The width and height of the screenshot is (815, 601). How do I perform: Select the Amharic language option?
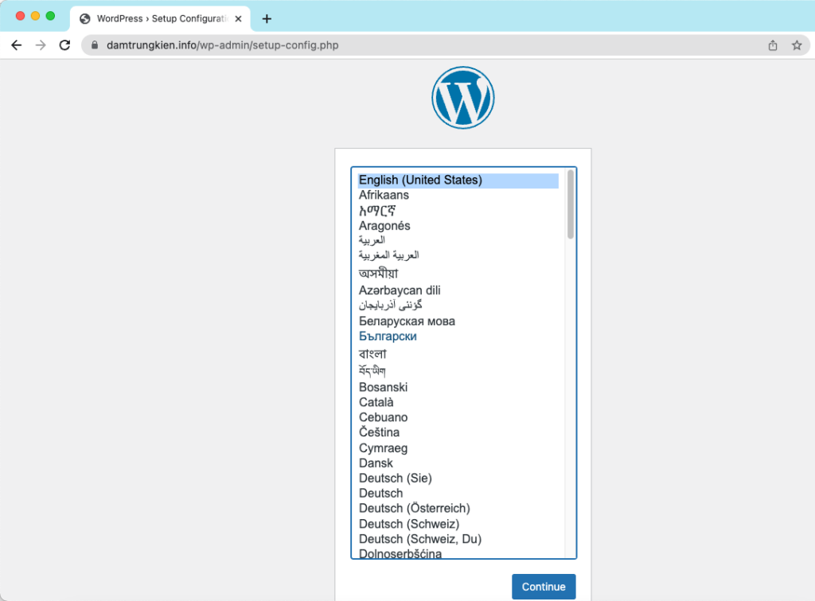[x=458, y=210]
